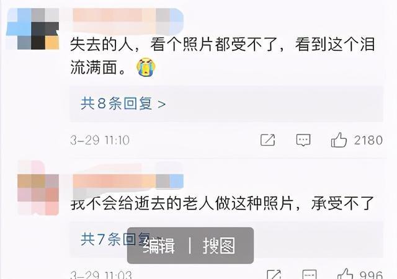Expand the 共8条回复 replies thread
Viewport: 397px width, 279px height.
[123, 104]
